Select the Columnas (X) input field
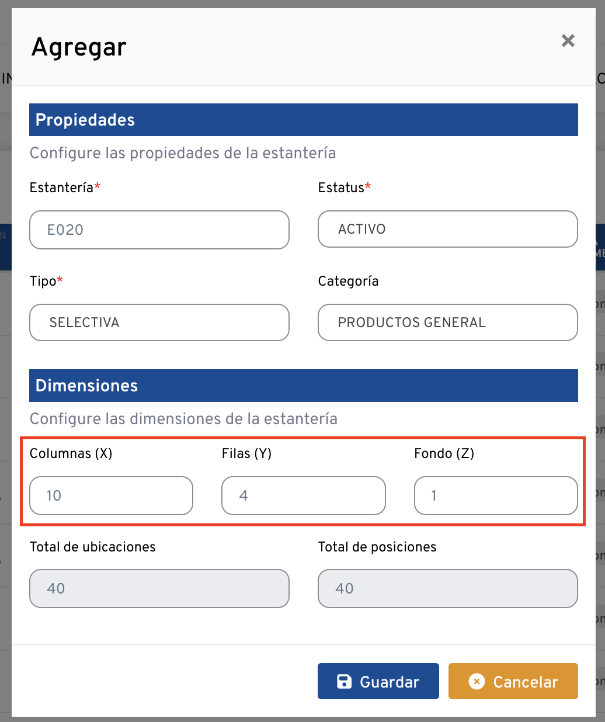 click(111, 496)
